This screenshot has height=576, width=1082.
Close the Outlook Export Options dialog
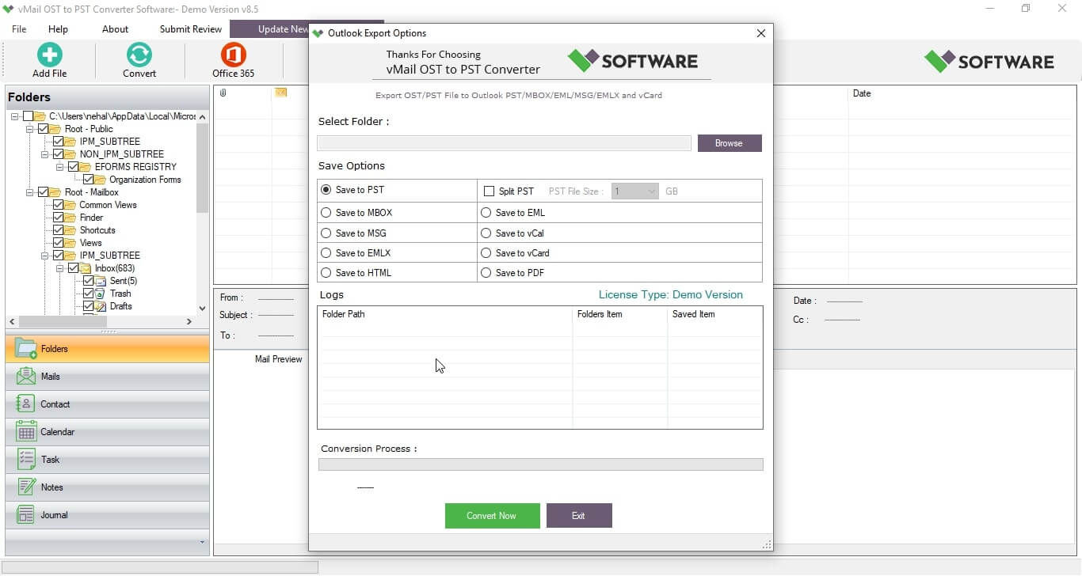coord(761,33)
